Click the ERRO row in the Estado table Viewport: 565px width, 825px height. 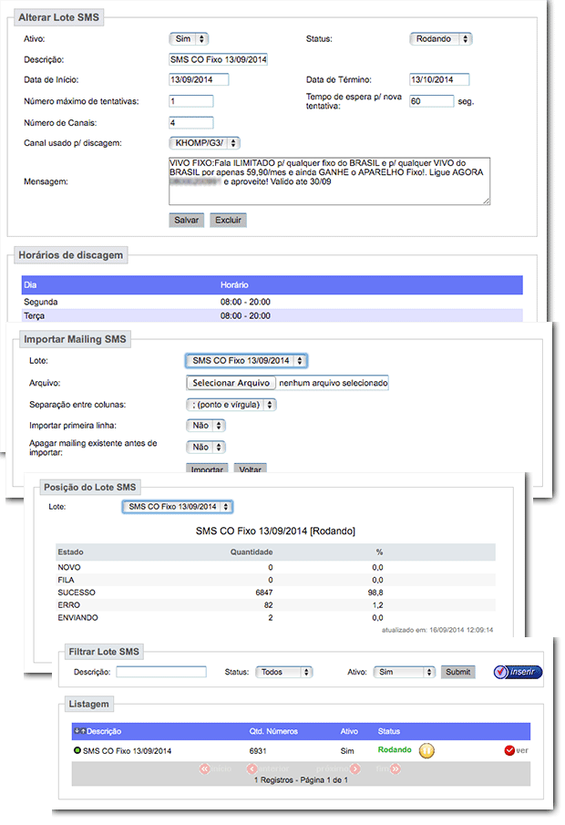(x=275, y=605)
